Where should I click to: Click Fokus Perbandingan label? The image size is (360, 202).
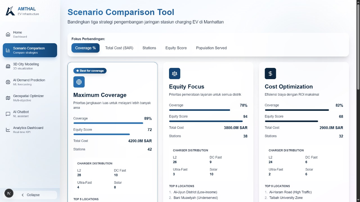pyautogui.click(x=88, y=39)
